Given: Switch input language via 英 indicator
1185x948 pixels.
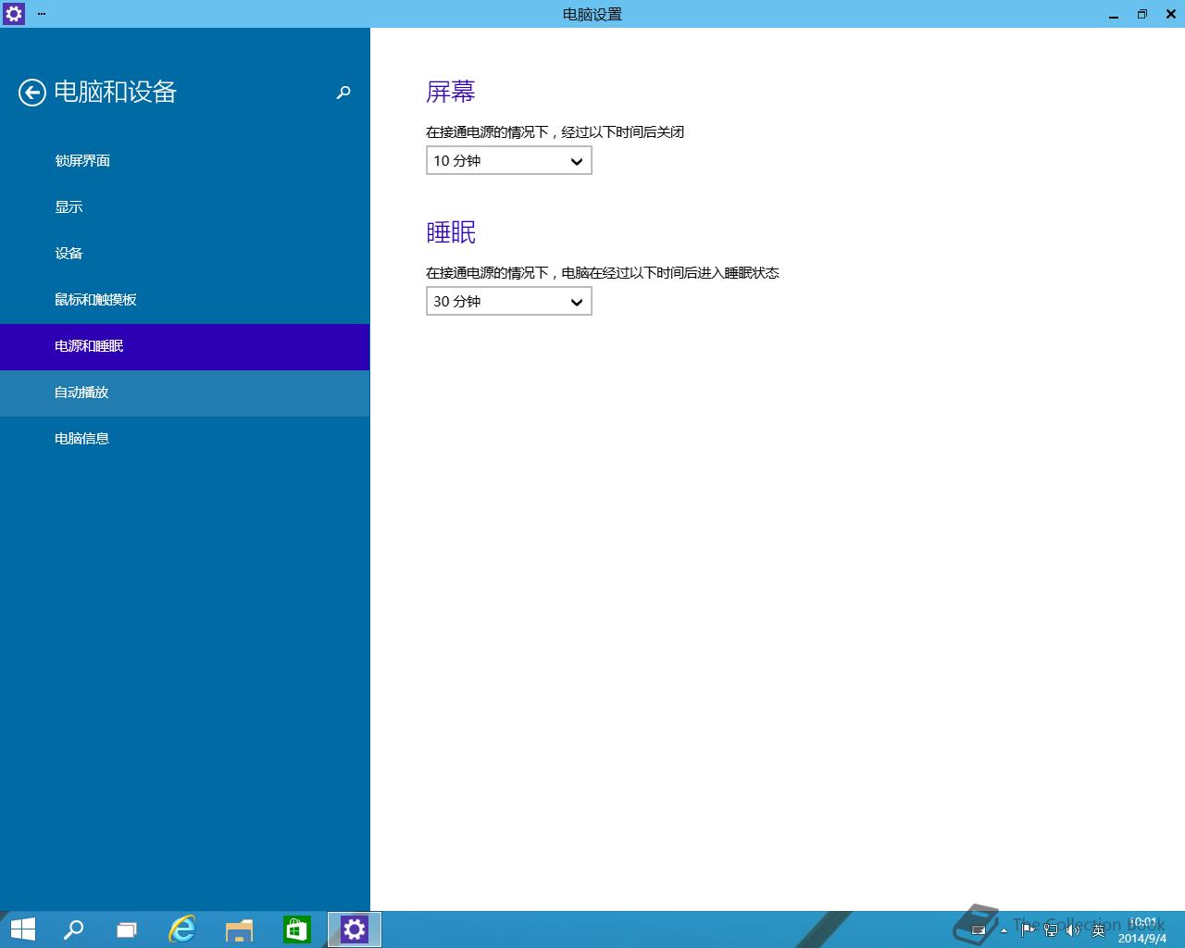Looking at the screenshot, I should tap(1099, 929).
